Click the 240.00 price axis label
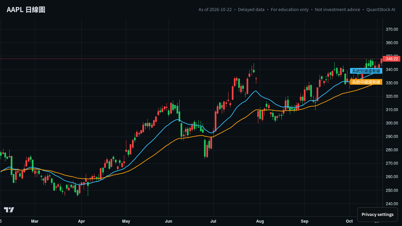 pyautogui.click(x=392, y=204)
